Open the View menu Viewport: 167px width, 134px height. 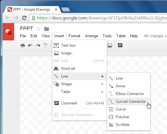[x=46, y=36]
